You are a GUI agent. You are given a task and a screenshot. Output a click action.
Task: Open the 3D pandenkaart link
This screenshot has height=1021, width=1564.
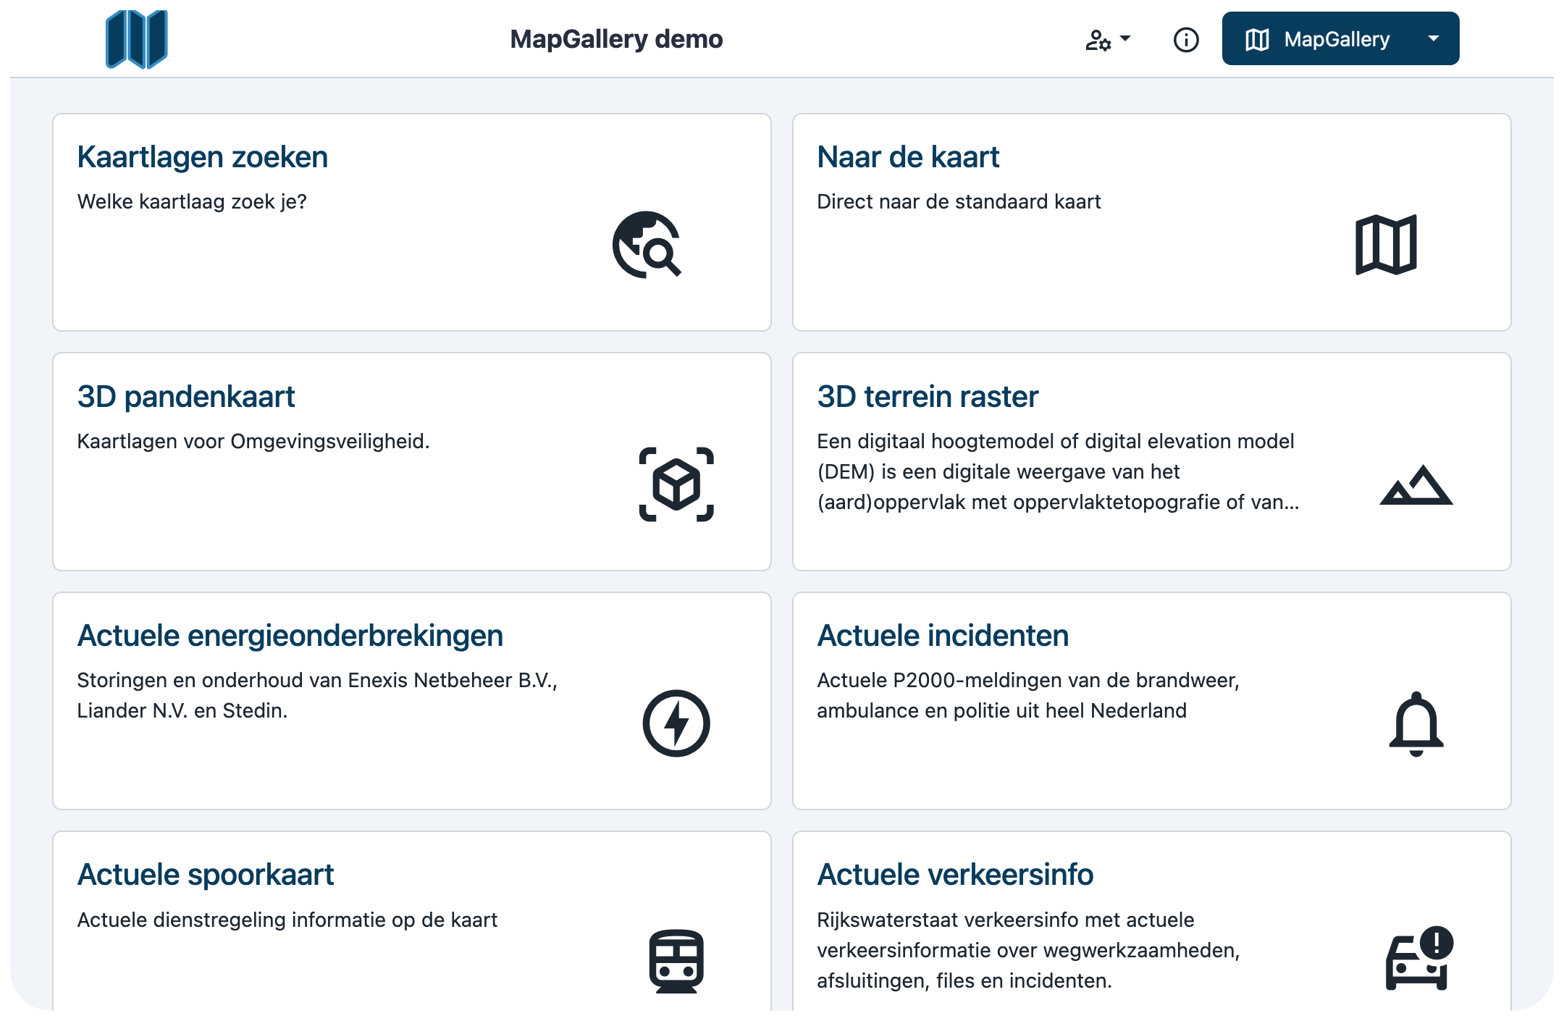coord(186,397)
